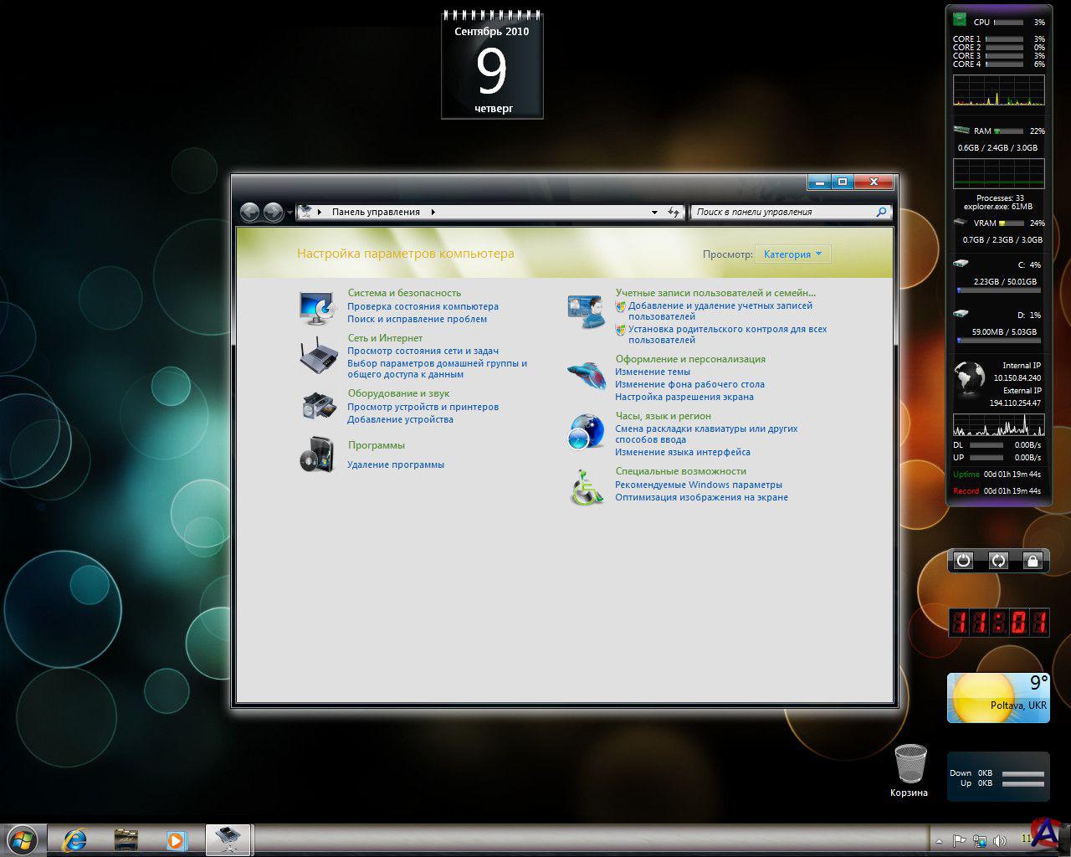Expand the Панель управления breadcrumb arrow
This screenshot has height=857, width=1071.
(x=433, y=213)
